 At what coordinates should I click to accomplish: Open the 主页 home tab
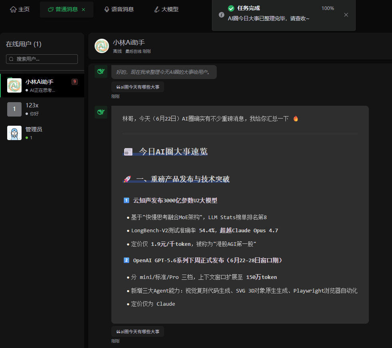20,9
